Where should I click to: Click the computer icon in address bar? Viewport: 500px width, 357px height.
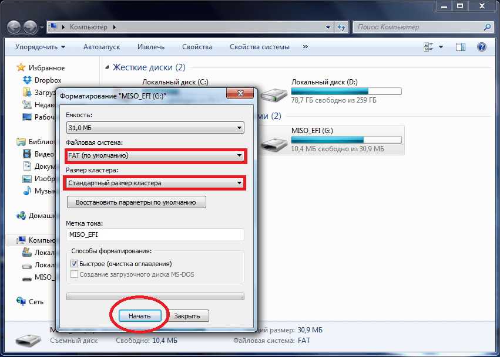click(x=53, y=27)
